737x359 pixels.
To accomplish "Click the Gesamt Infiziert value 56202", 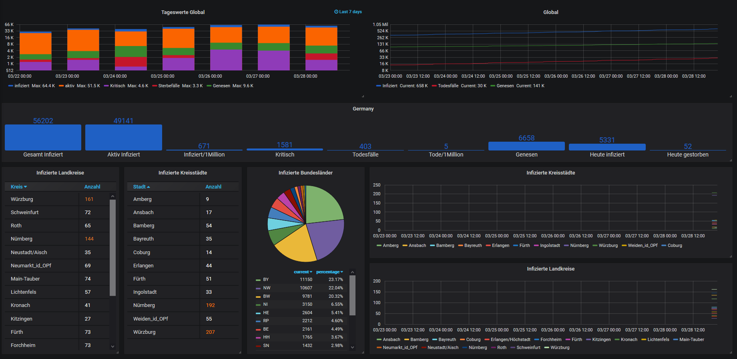I will point(43,121).
